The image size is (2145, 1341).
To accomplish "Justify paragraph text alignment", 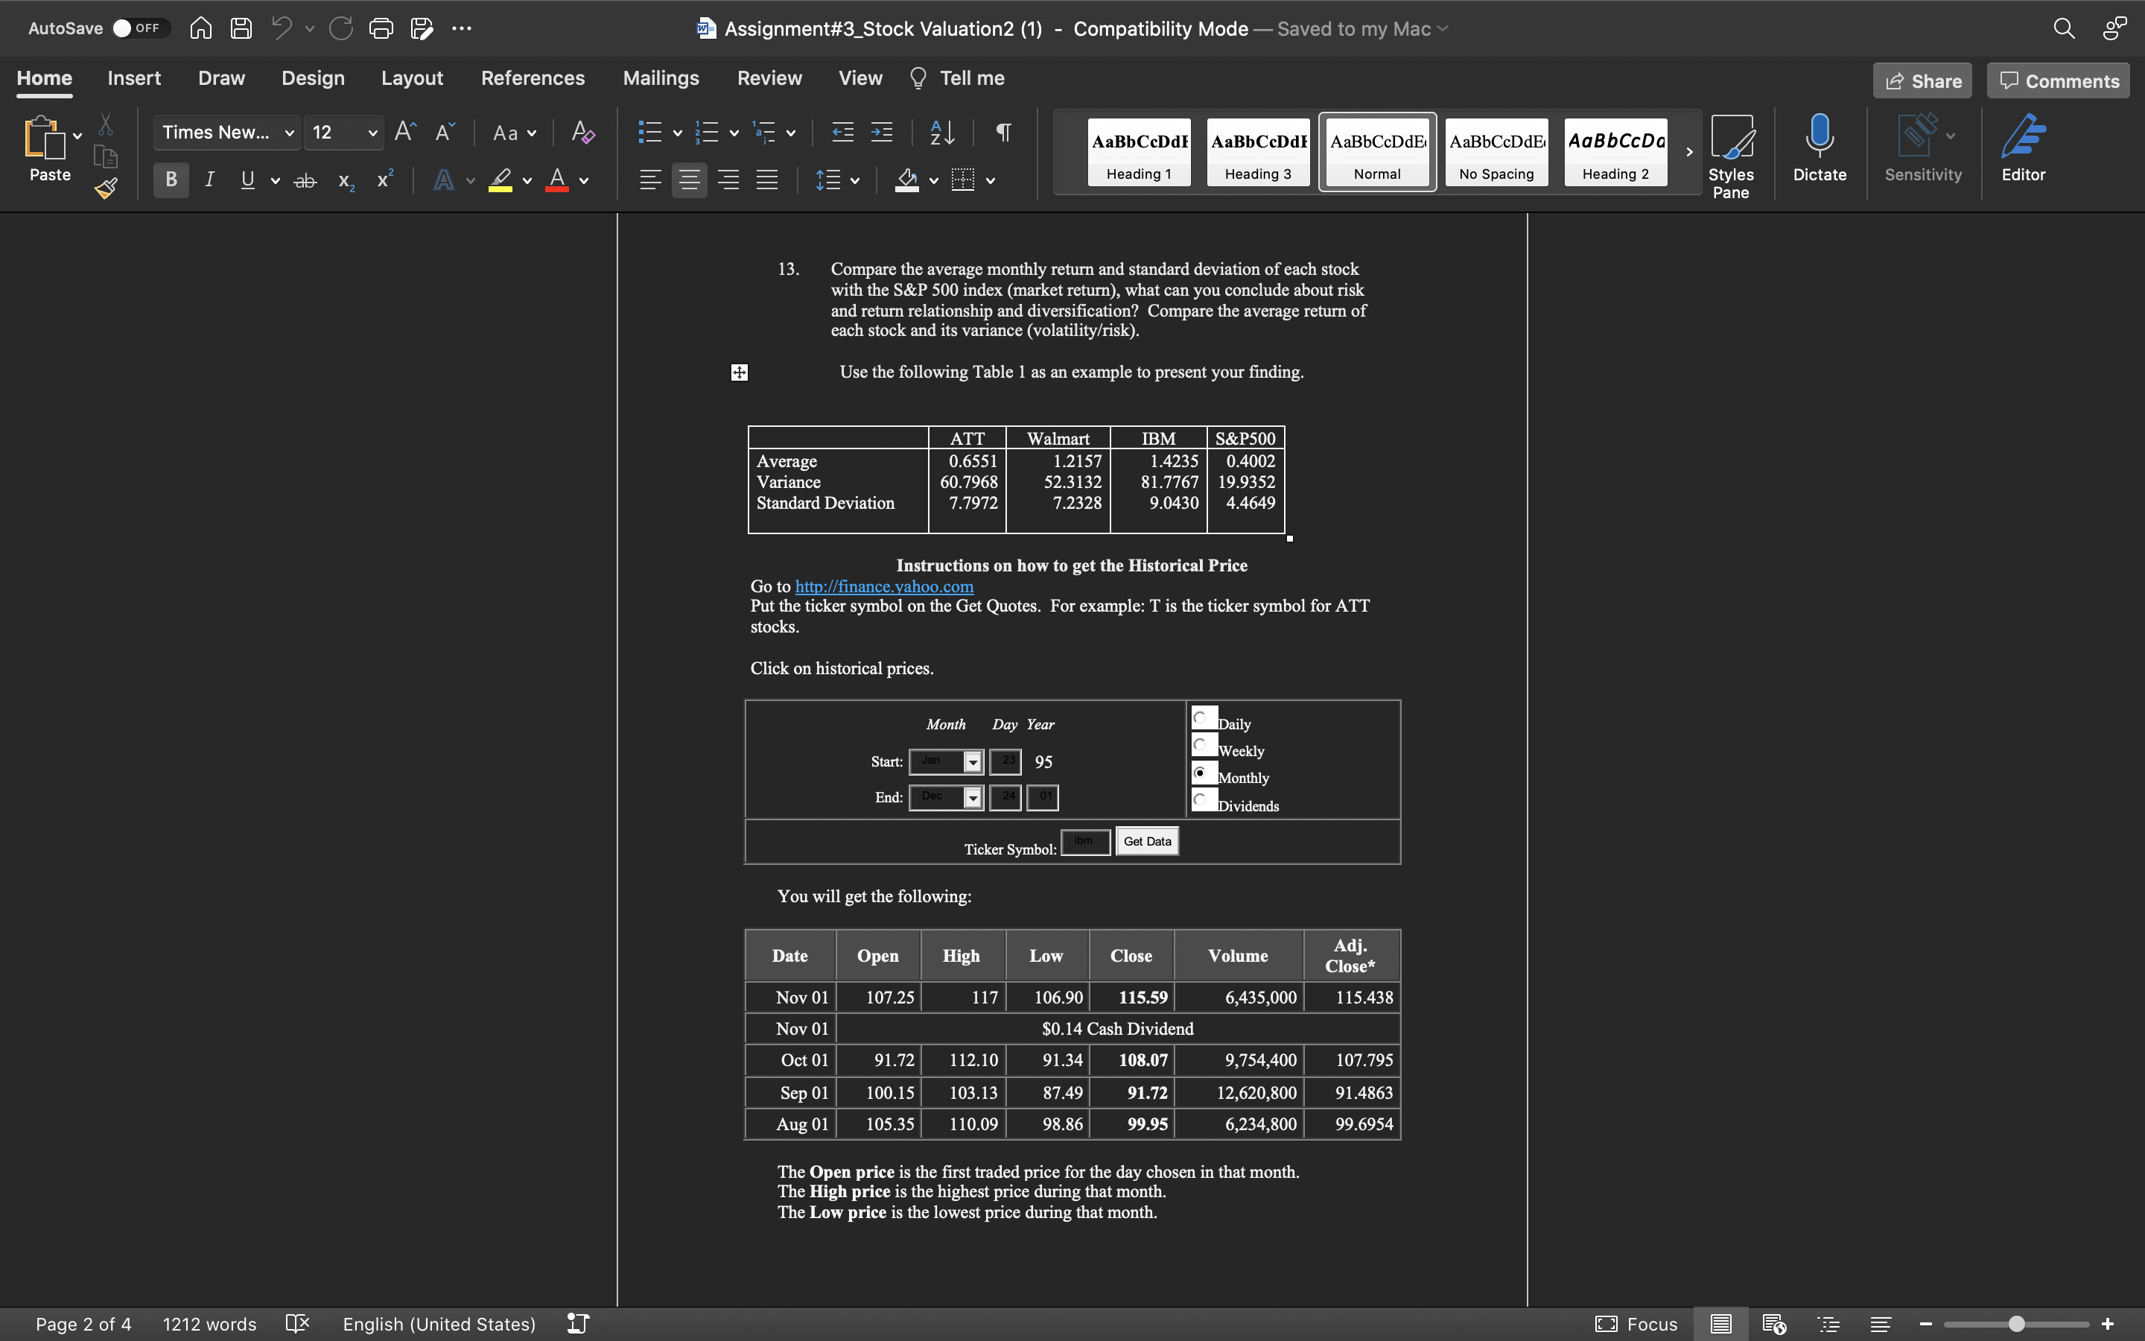I will pyautogui.click(x=766, y=181).
